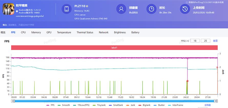Click the PerfDog version info icon
Image resolution: width=228 pixels, height=108 pixels.
pyautogui.click(x=187, y=2)
